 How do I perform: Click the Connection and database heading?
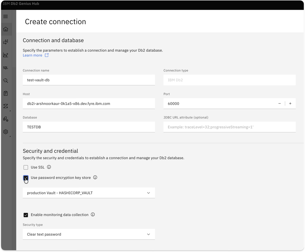(x=53, y=40)
